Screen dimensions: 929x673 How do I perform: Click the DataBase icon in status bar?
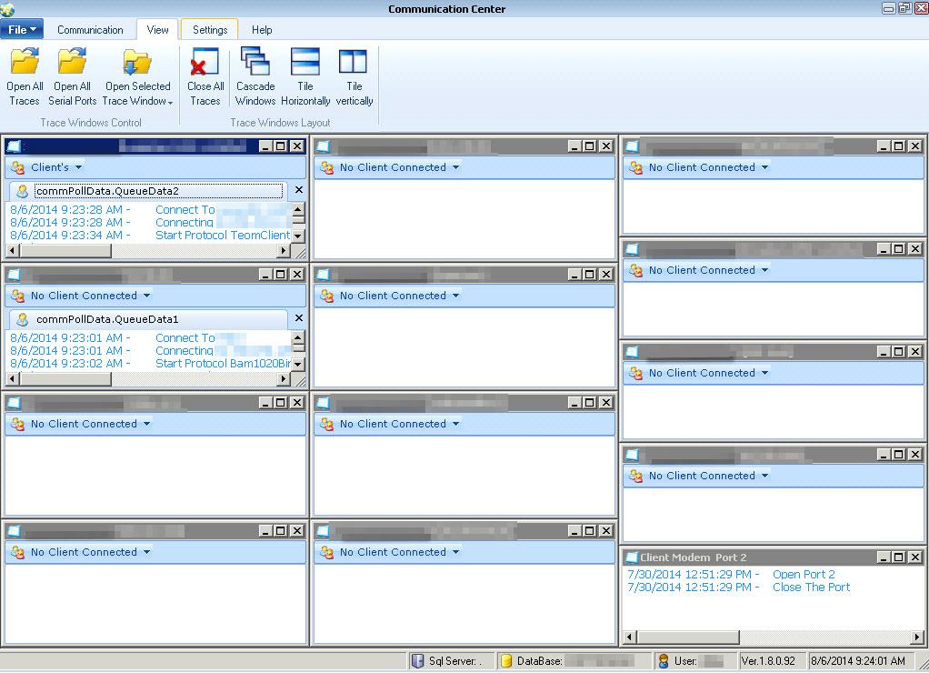click(506, 661)
